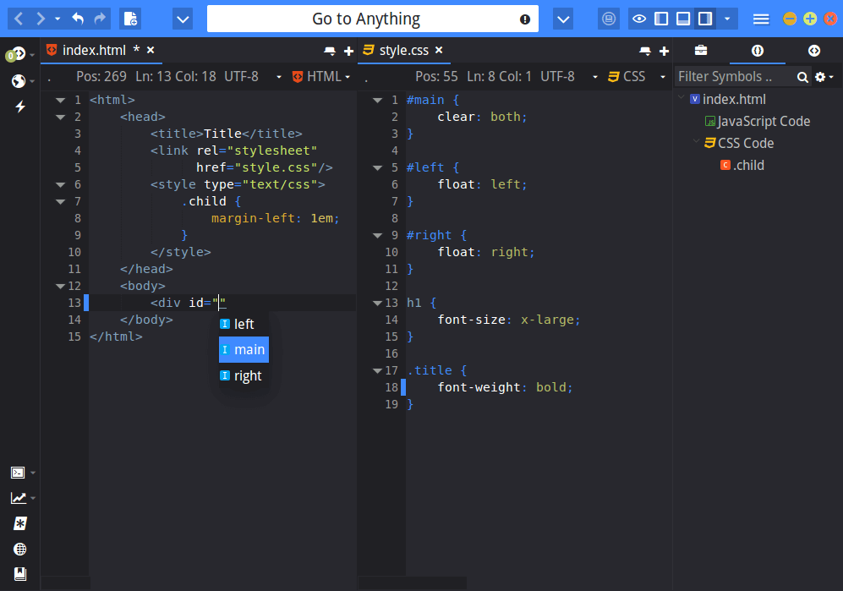
Task: Open the chevron dropdown right of Go to Anything
Action: pyautogui.click(x=563, y=19)
